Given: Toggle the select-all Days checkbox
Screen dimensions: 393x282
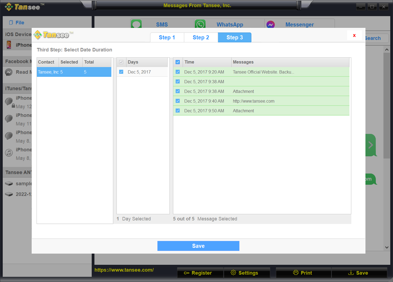Looking at the screenshot, I should click(x=121, y=62).
